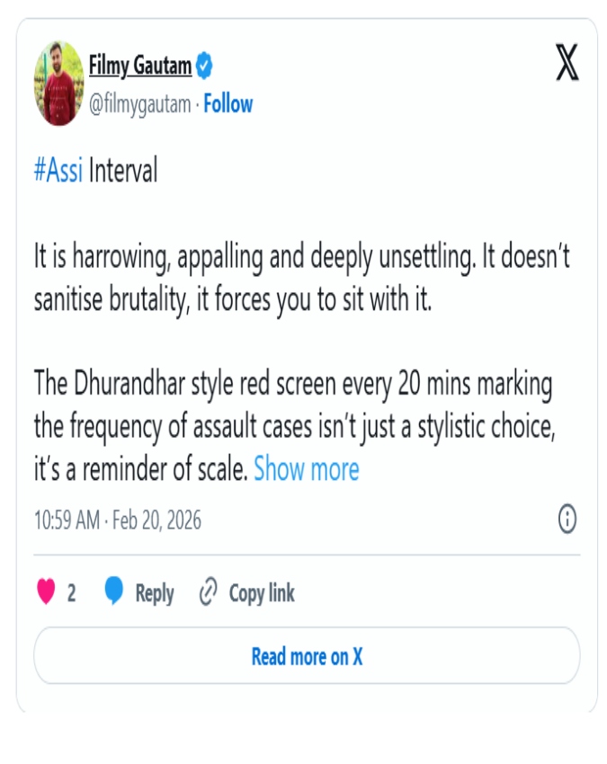Click the Reply text label
Screen dimensions: 607x764
click(x=154, y=593)
